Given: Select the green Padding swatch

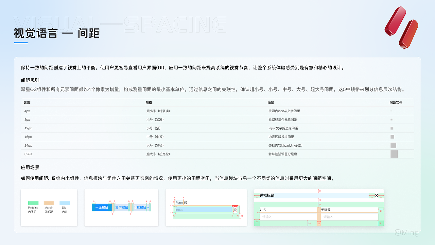Looking at the screenshot, I should pos(33,203).
